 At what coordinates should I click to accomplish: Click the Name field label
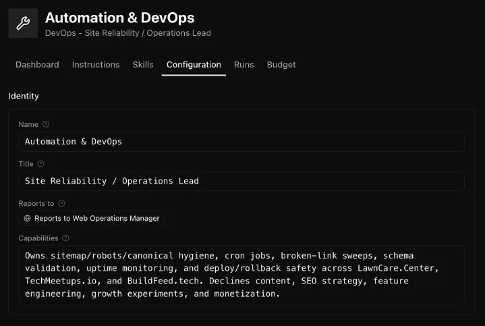click(28, 124)
